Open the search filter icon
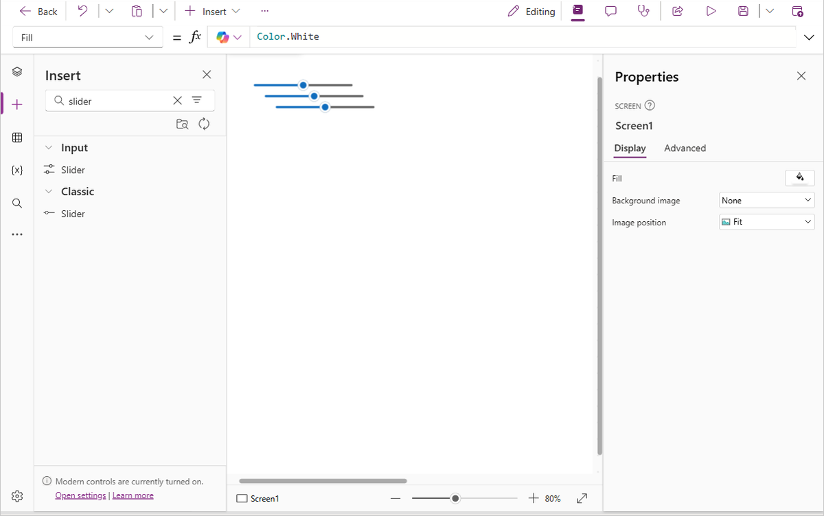The width and height of the screenshot is (824, 516). pyautogui.click(x=196, y=100)
